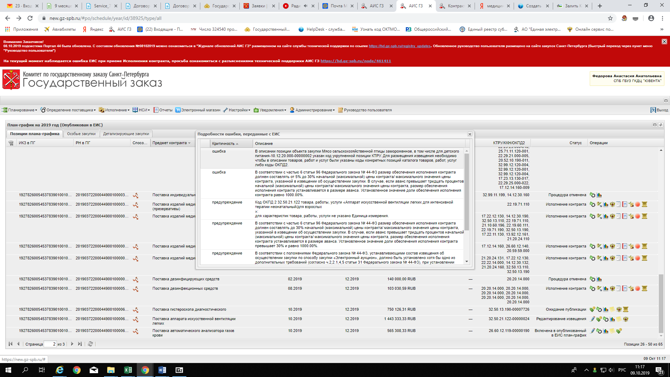Open Excel from Windows taskbar
Image resolution: width=670 pixels, height=377 pixels.
coord(128,370)
